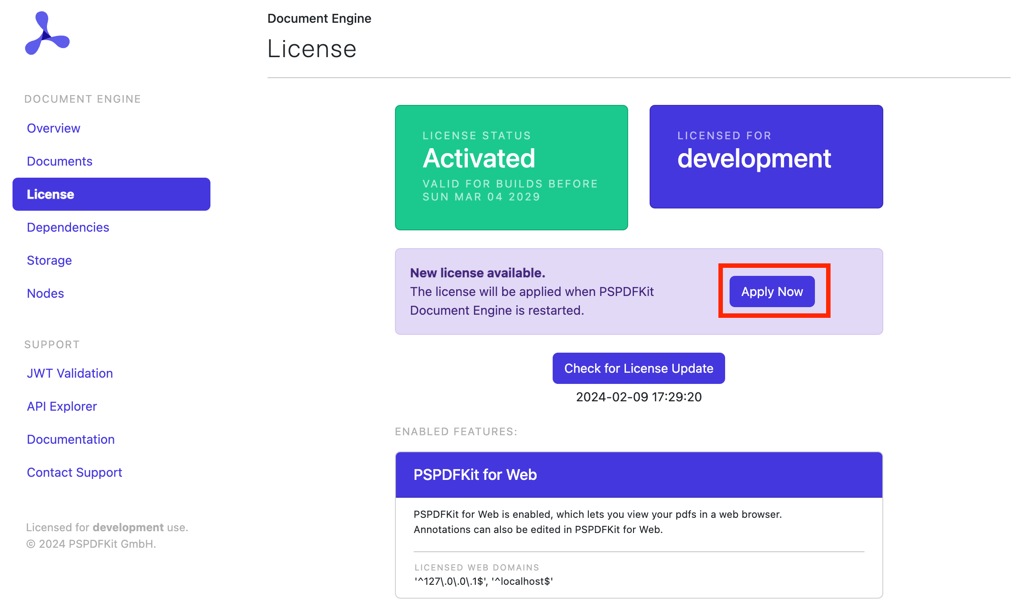Image resolution: width=1024 pixels, height=608 pixels.
Task: Open the API Explorer
Action: click(62, 406)
